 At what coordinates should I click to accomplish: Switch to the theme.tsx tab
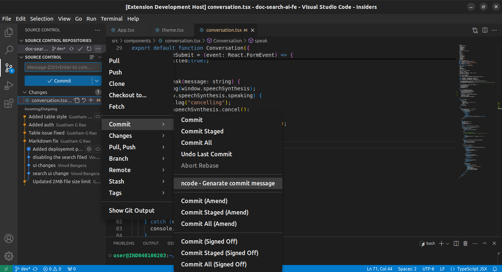[x=173, y=30]
